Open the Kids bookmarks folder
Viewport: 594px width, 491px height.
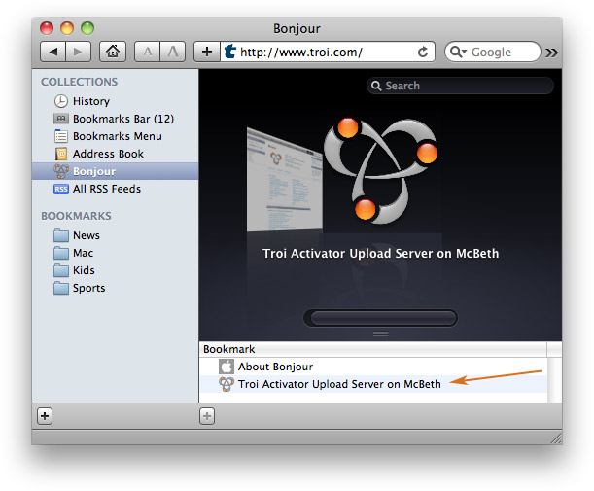click(115, 270)
